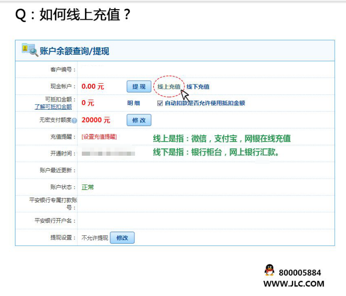Click 修改 next to 20000 元 limit

coord(139,120)
